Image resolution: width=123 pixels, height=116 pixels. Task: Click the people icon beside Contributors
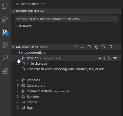(x=23, y=85)
